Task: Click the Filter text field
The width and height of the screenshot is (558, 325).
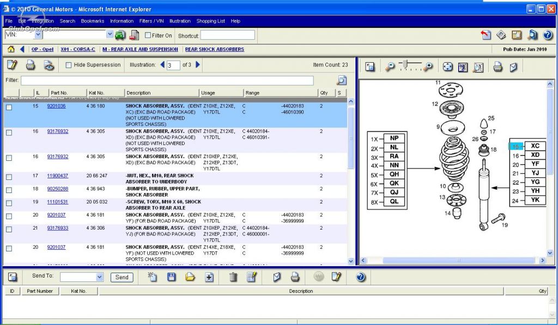Action: [167, 81]
